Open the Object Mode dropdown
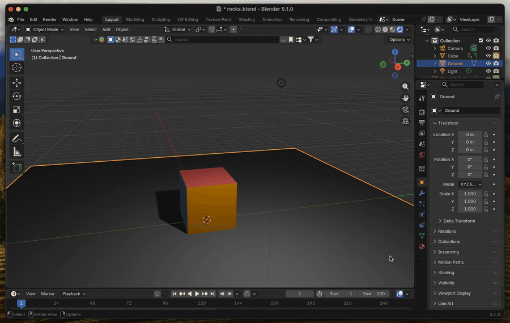This screenshot has height=323, width=510. tap(45, 30)
